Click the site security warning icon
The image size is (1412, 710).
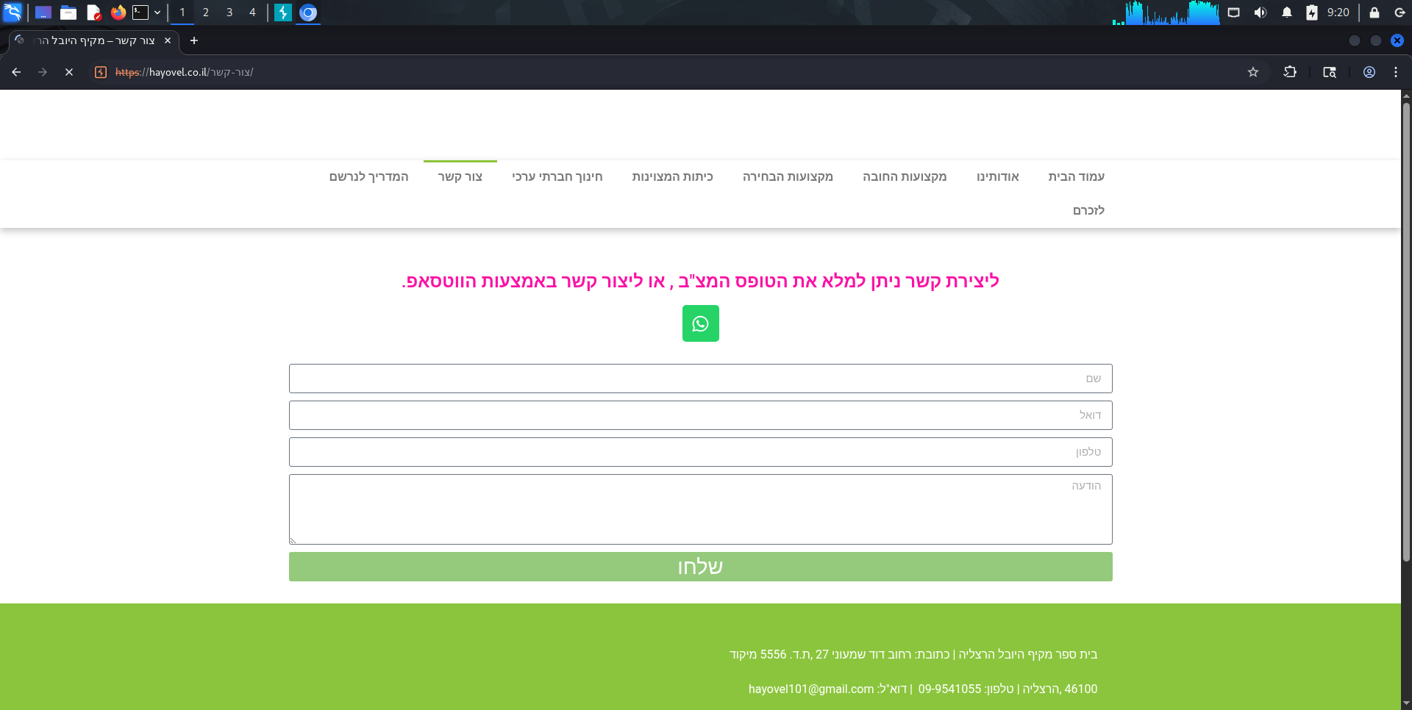click(x=101, y=72)
